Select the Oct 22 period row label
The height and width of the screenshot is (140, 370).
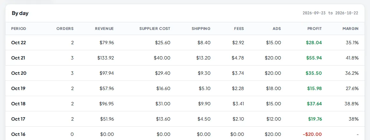pos(18,43)
